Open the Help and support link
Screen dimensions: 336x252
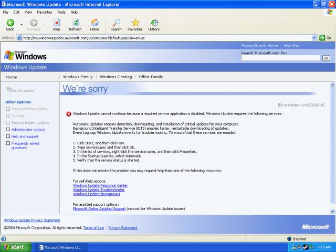[x=25, y=136]
